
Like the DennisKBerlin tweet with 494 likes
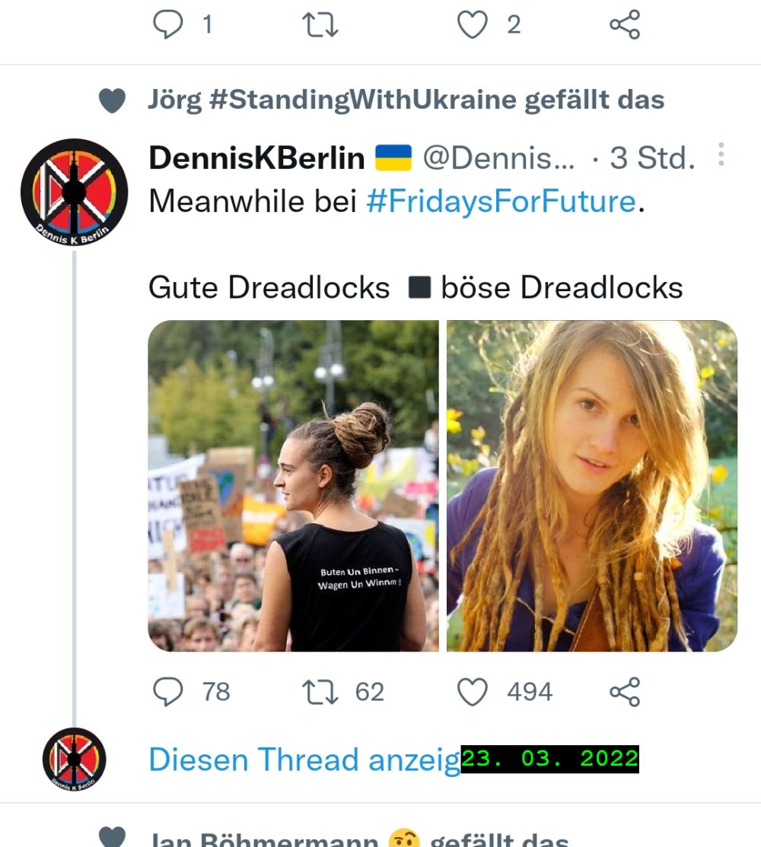[473, 692]
